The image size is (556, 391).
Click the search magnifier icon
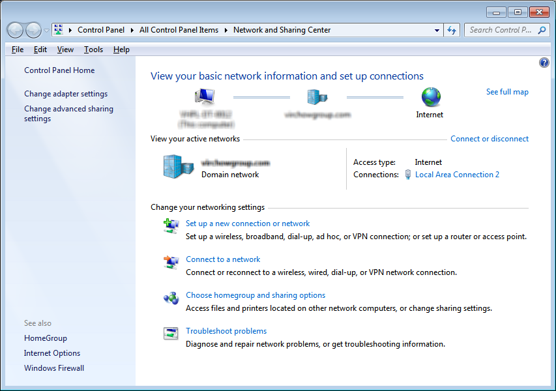click(x=542, y=30)
